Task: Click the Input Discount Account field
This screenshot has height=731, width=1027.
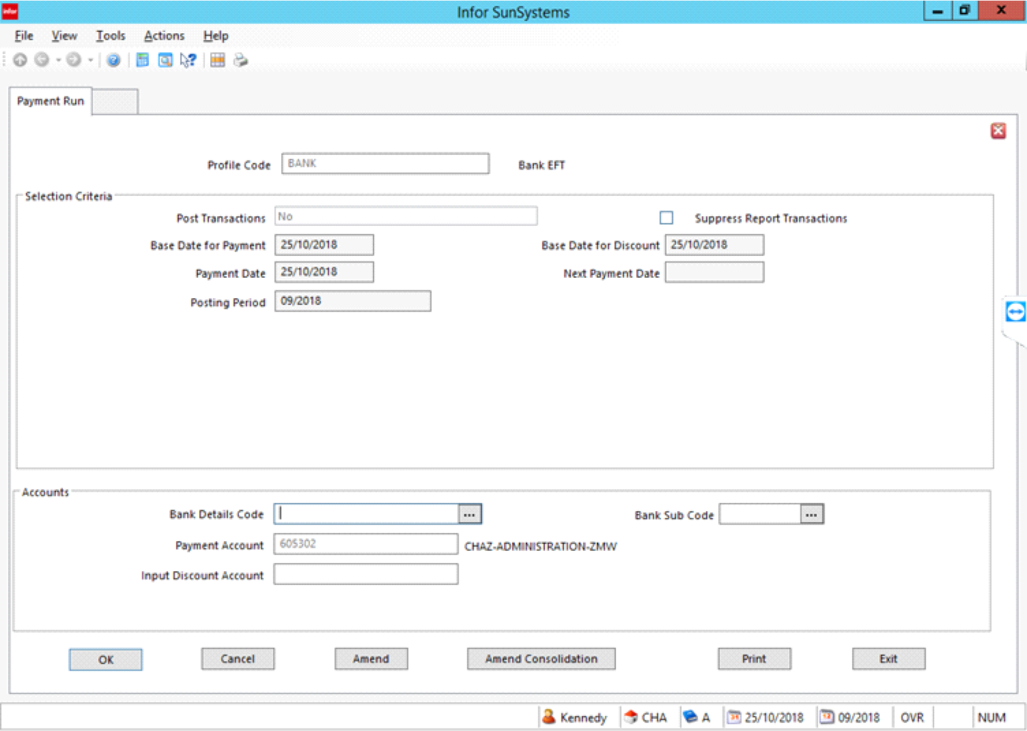Action: tap(365, 575)
